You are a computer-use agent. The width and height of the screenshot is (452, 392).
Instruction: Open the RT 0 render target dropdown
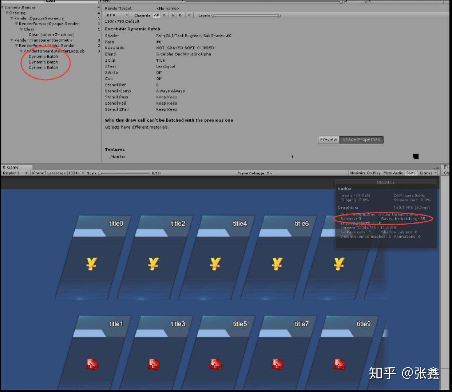coord(117,15)
